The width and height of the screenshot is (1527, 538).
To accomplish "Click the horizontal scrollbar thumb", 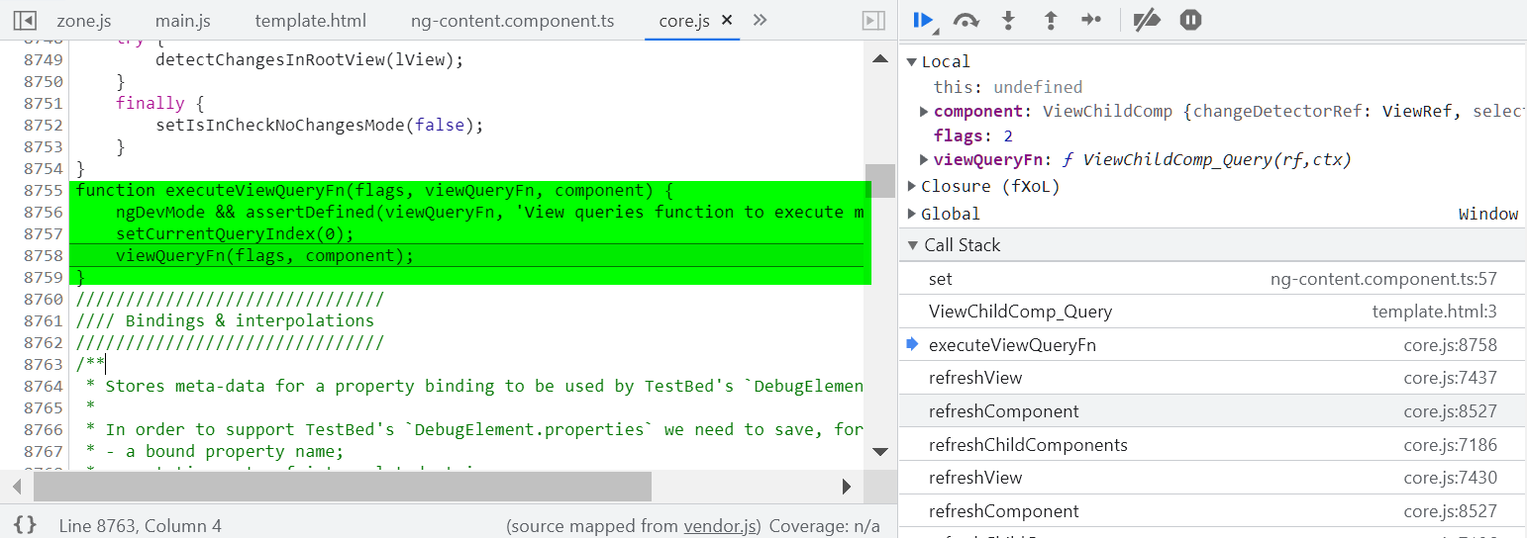I will [343, 486].
